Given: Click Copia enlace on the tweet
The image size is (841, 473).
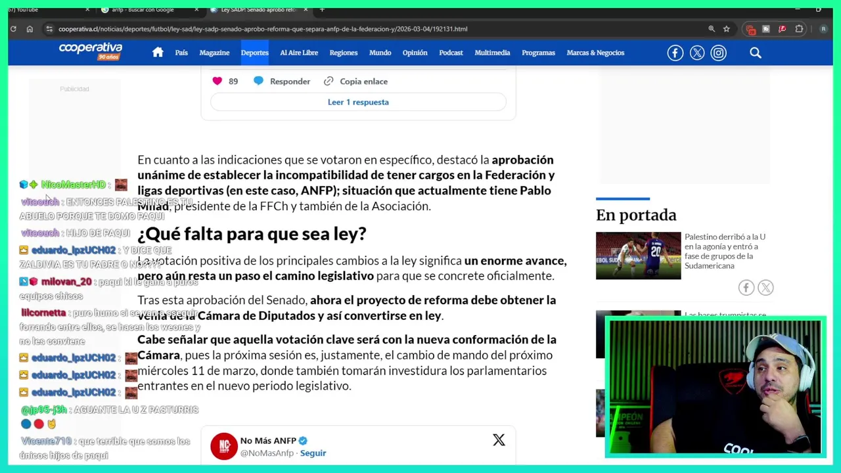Looking at the screenshot, I should (363, 81).
